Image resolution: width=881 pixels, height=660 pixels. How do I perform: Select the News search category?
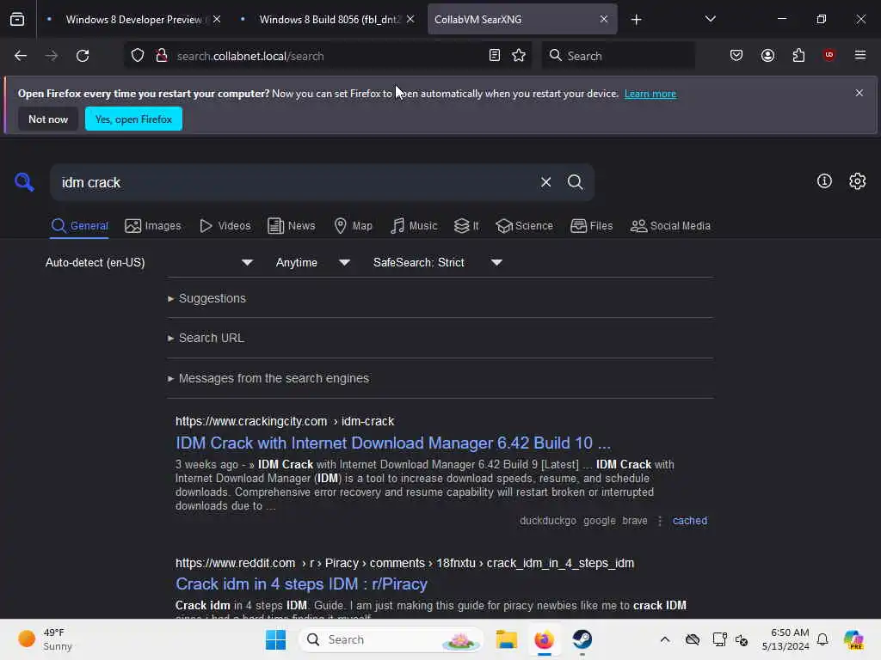click(291, 226)
